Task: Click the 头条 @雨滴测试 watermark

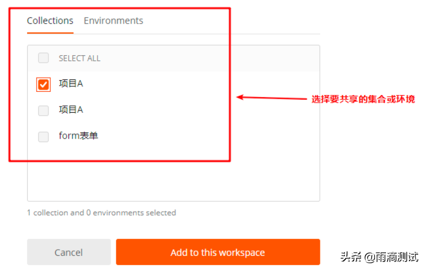Action: [x=379, y=257]
